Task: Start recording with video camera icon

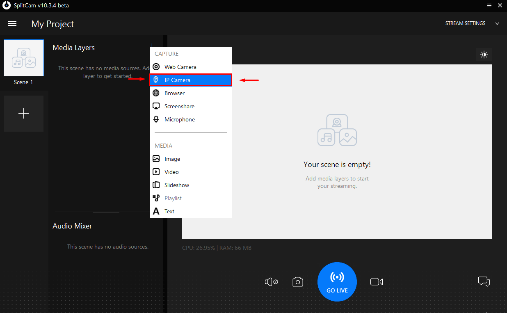Action: coord(376,282)
